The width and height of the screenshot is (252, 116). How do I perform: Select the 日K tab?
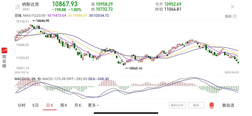click(50, 105)
